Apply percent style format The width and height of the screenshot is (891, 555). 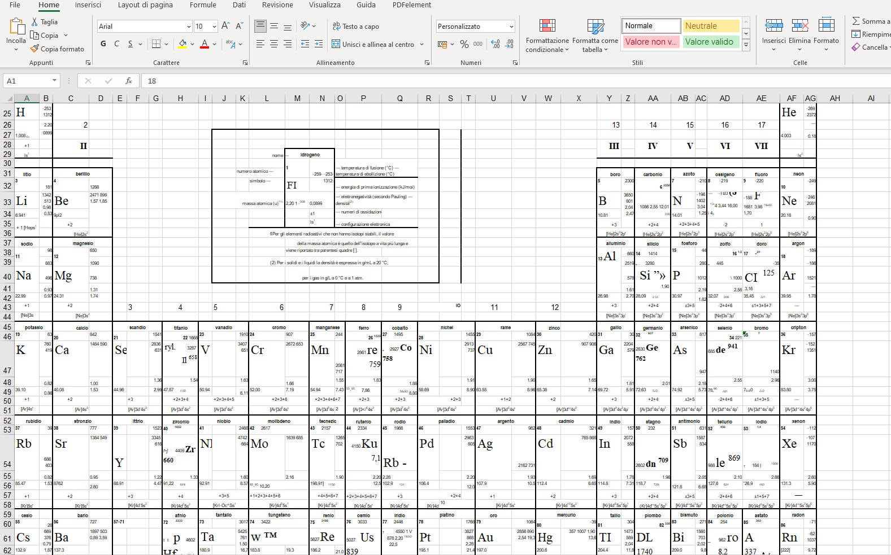pos(464,44)
